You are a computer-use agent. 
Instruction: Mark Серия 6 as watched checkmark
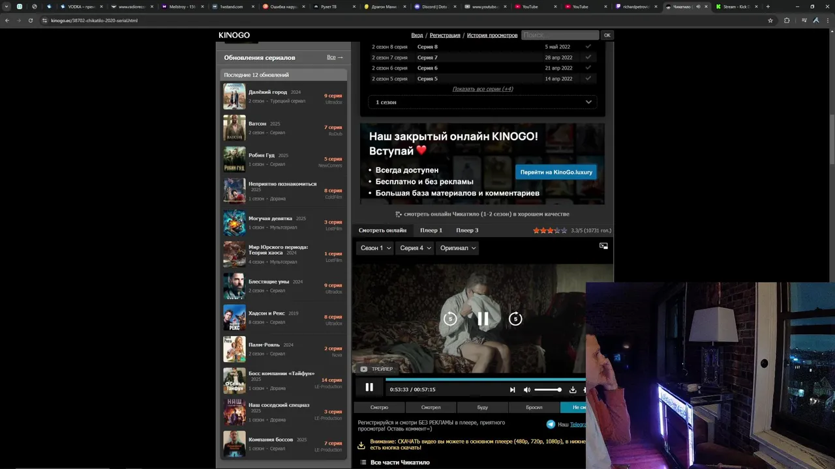tap(588, 68)
